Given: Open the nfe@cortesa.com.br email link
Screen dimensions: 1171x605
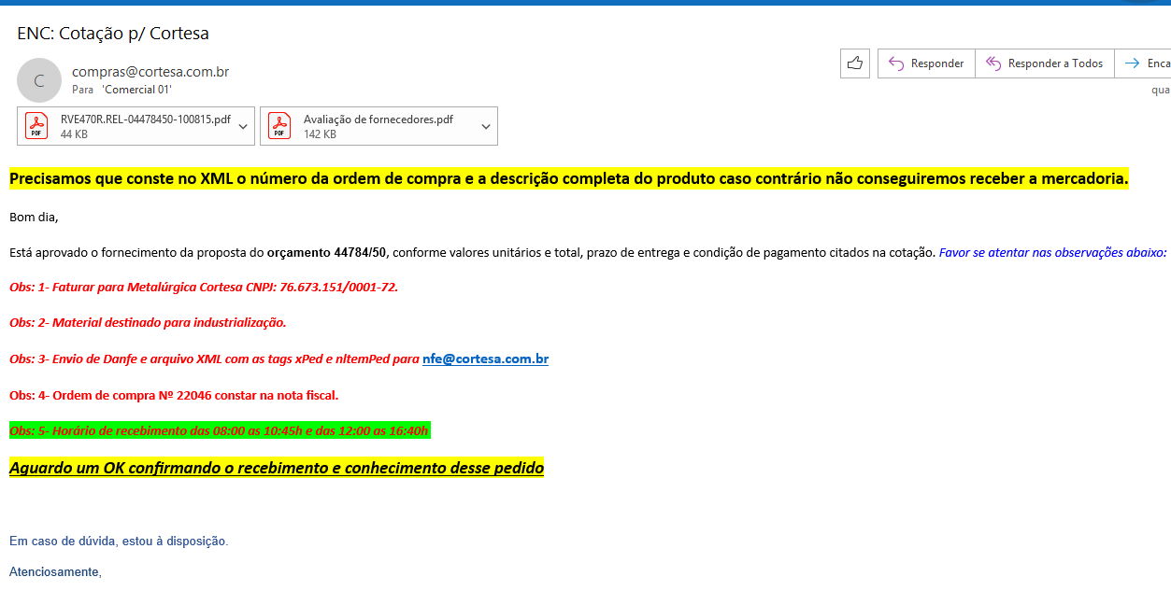Looking at the screenshot, I should point(485,359).
